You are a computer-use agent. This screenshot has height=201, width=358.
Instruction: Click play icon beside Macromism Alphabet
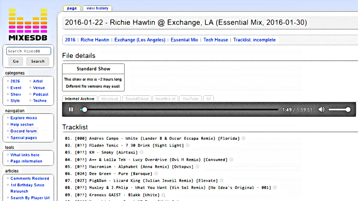[x=197, y=166]
